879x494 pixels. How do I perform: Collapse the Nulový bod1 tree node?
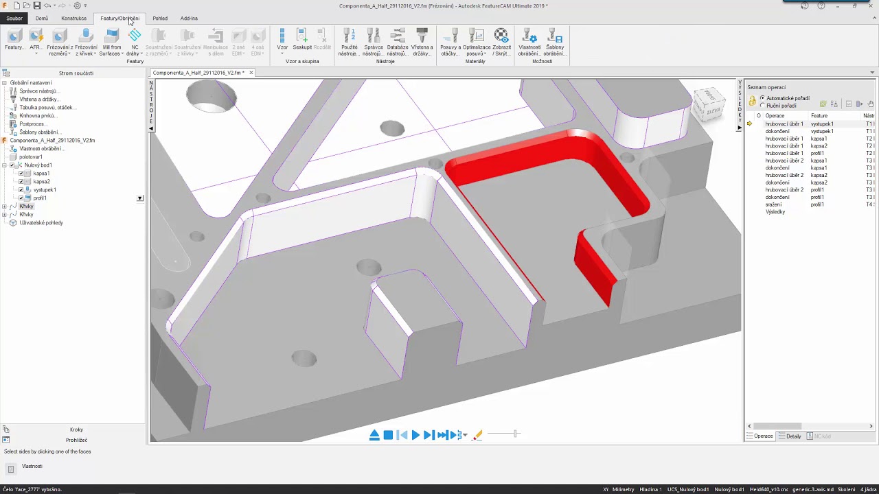pyautogui.click(x=4, y=165)
